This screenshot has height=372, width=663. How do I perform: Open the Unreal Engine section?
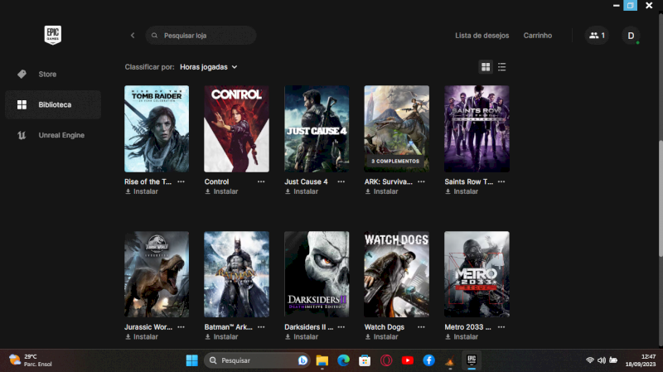[60, 135]
